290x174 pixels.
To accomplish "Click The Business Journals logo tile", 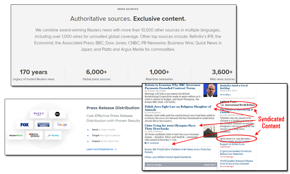I will coord(43,125).
